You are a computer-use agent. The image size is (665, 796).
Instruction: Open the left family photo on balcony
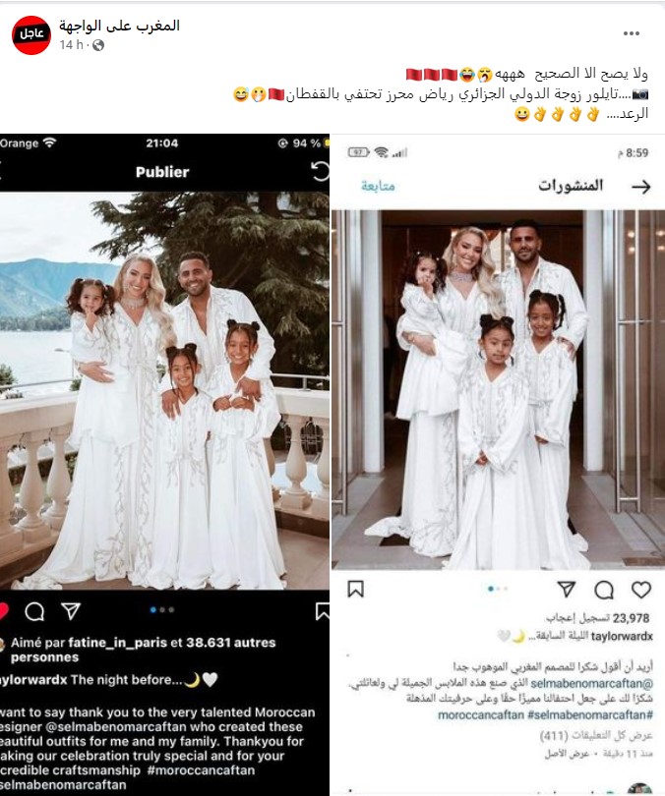164,390
